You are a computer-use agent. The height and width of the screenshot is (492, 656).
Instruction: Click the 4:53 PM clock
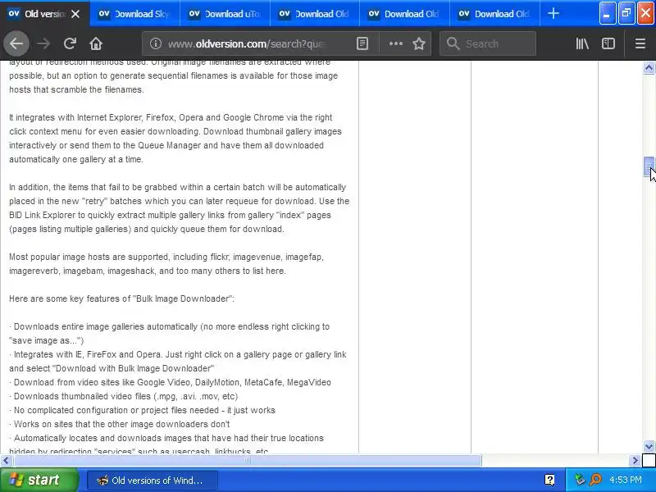point(626,480)
